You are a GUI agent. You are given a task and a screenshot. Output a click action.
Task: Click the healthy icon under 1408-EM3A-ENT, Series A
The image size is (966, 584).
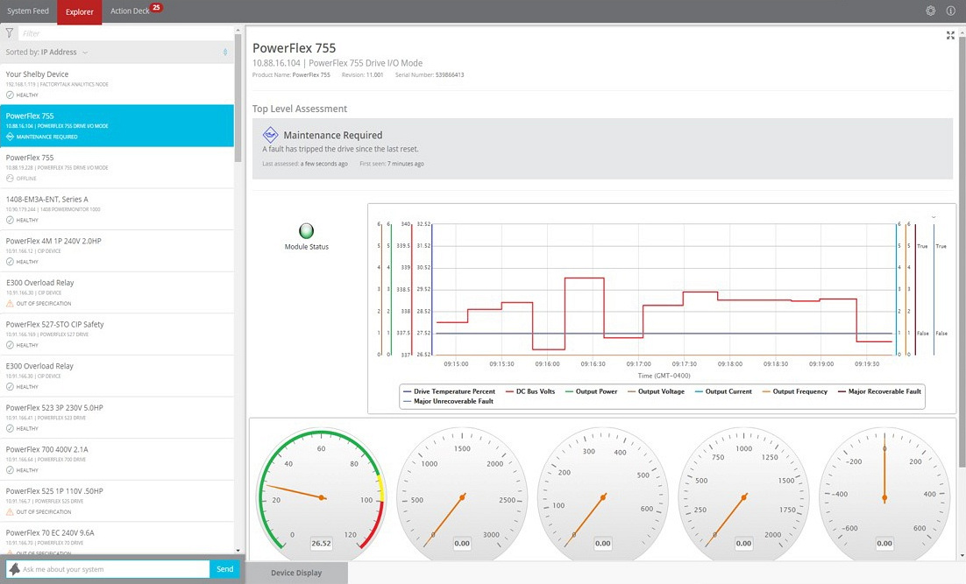[10, 220]
